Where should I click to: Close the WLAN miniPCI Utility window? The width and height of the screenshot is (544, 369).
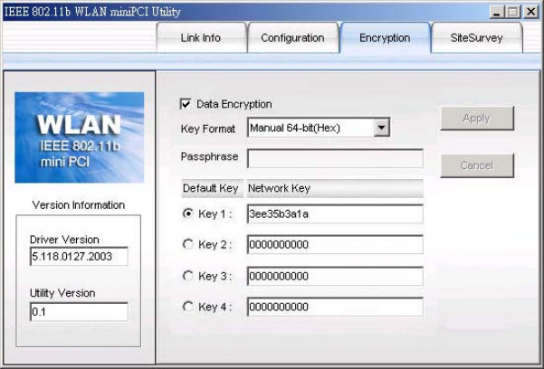click(530, 12)
